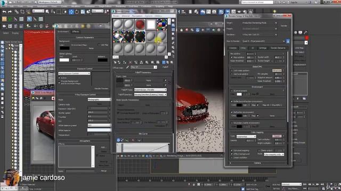Click Assign Material to Selection icon

(x=124, y=62)
